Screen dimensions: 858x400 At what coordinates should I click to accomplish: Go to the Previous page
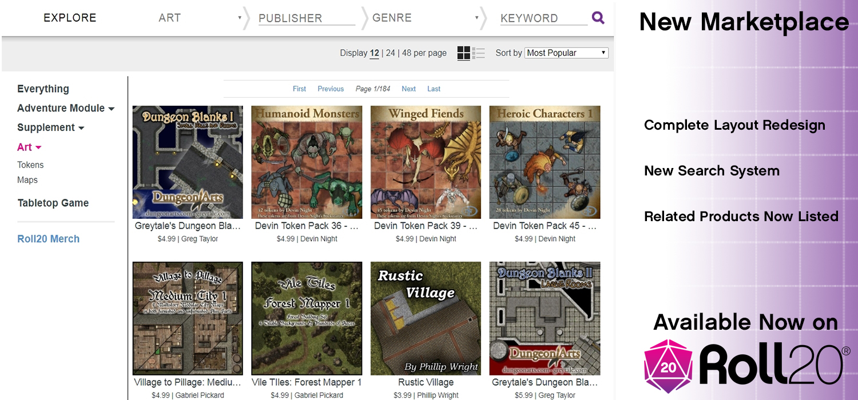coord(331,89)
